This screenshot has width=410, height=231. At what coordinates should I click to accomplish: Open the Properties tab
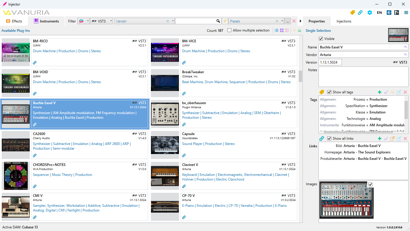(x=317, y=21)
